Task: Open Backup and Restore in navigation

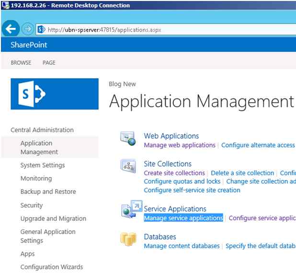Action: (x=48, y=192)
